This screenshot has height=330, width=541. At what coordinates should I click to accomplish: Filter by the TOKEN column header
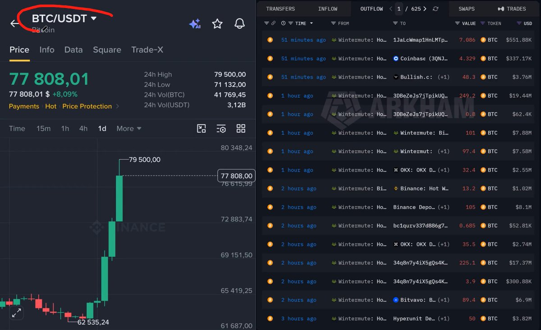click(491, 23)
